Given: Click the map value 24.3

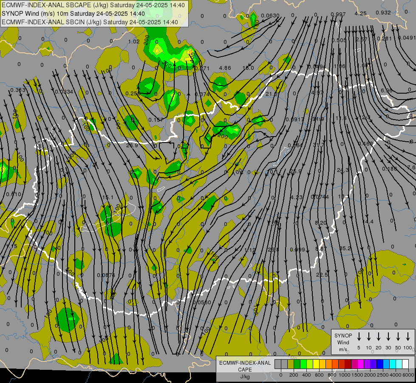Looking at the screenshot, I should tap(343, 170).
